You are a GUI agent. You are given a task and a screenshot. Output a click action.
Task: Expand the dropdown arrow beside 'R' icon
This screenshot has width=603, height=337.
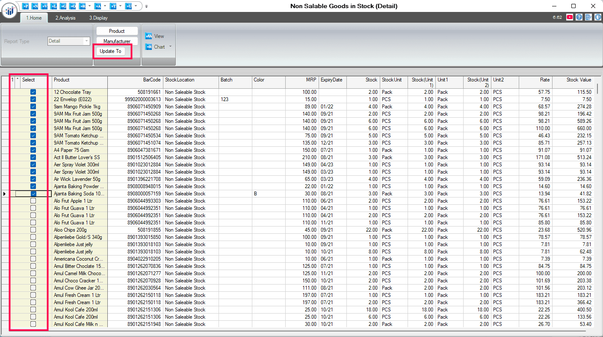(x=89, y=6)
